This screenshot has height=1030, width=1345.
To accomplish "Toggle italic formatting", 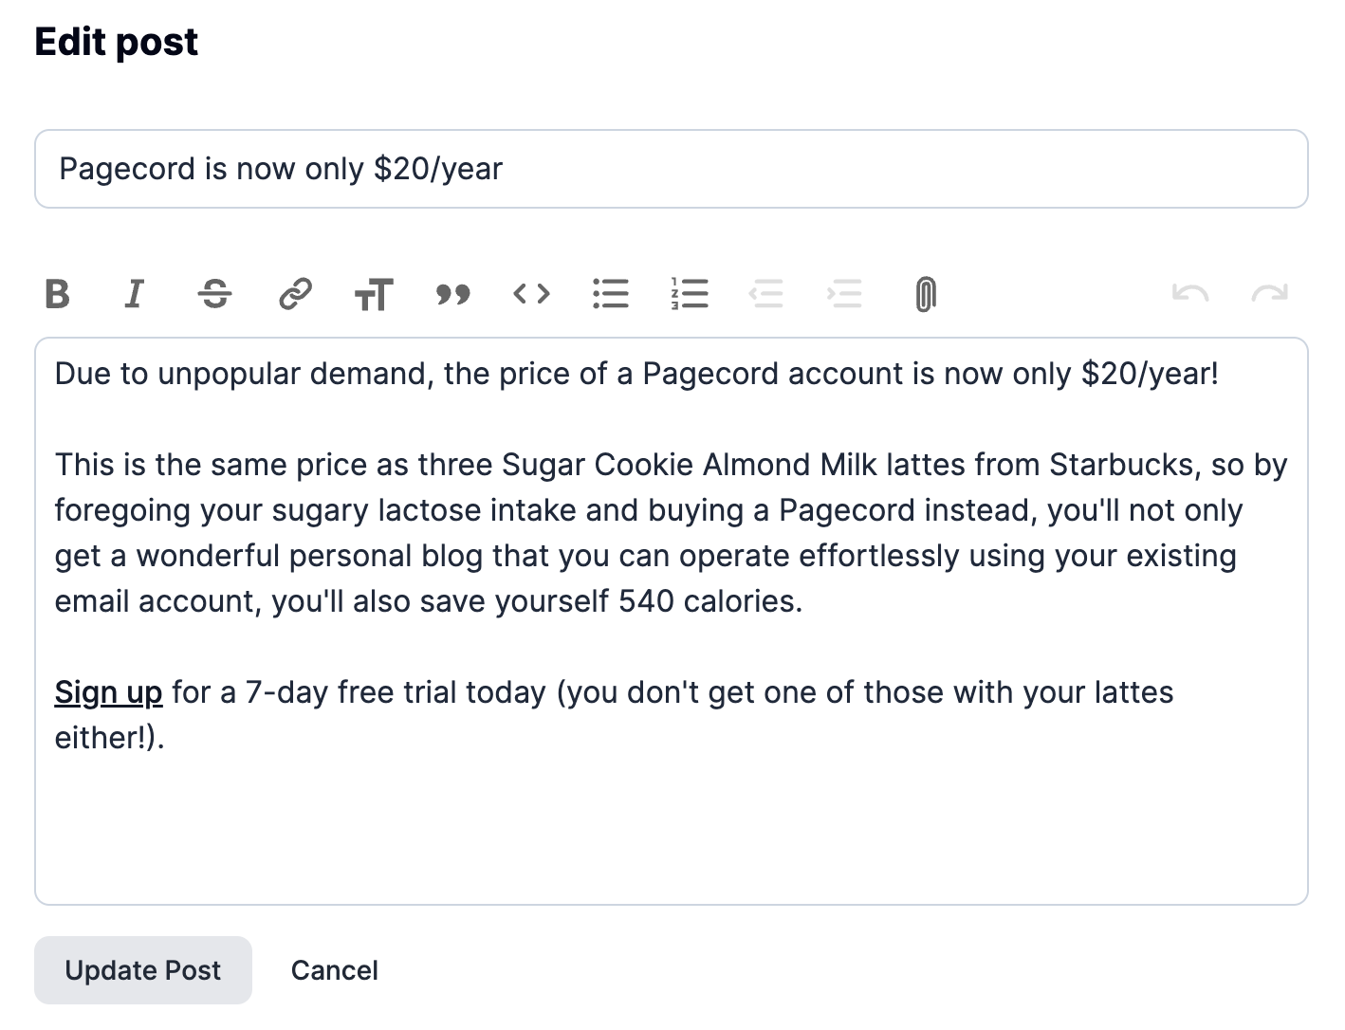I will 136,294.
